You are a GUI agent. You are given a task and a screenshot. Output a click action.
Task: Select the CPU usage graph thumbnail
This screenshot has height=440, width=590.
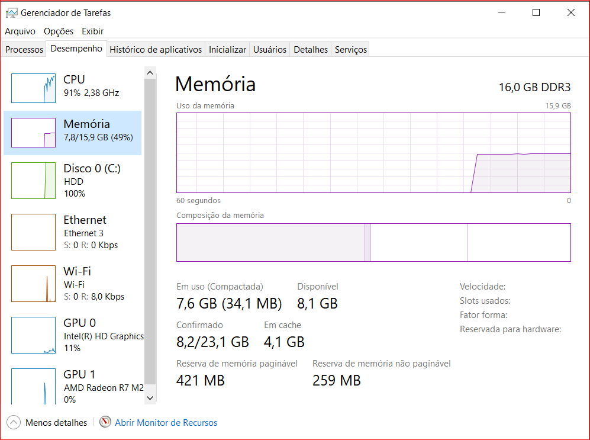coord(33,88)
